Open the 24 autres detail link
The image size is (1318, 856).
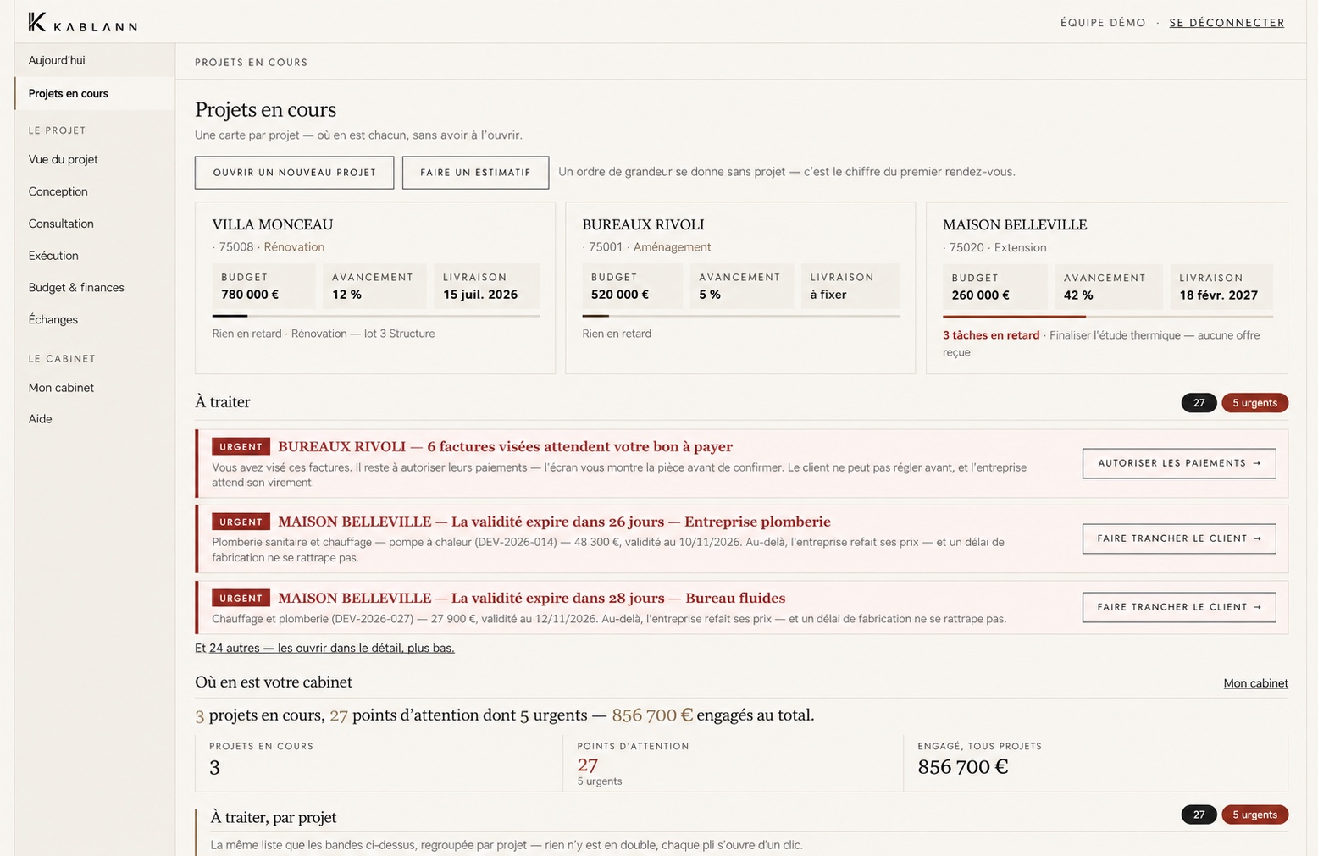coord(332,648)
